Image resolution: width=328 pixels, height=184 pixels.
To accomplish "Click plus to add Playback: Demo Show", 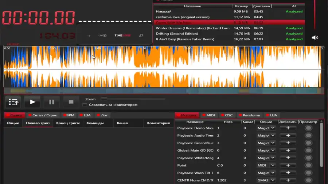I will (288, 128).
